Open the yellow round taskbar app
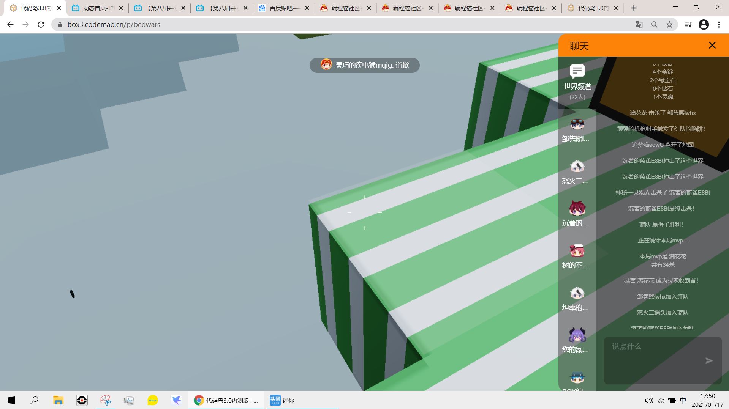 point(152,400)
